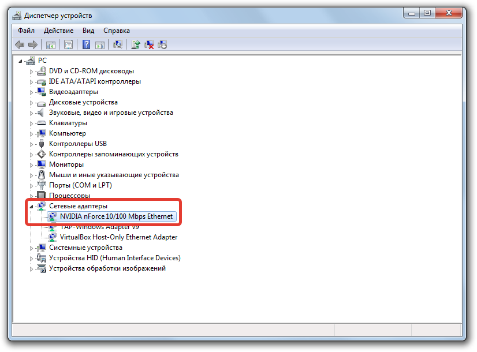
Task: Select Мыши и иные указывающие устройства
Action: coord(114,175)
